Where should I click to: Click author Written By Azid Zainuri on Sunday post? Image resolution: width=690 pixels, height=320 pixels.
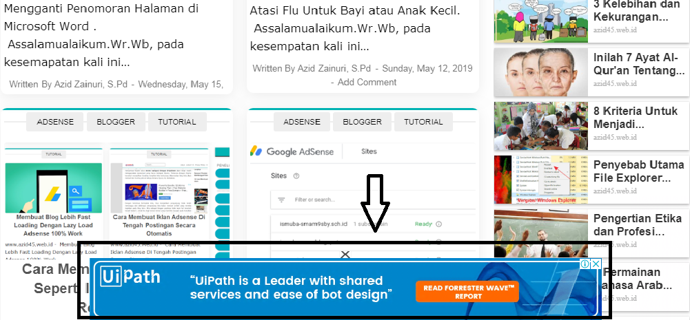[x=312, y=69]
